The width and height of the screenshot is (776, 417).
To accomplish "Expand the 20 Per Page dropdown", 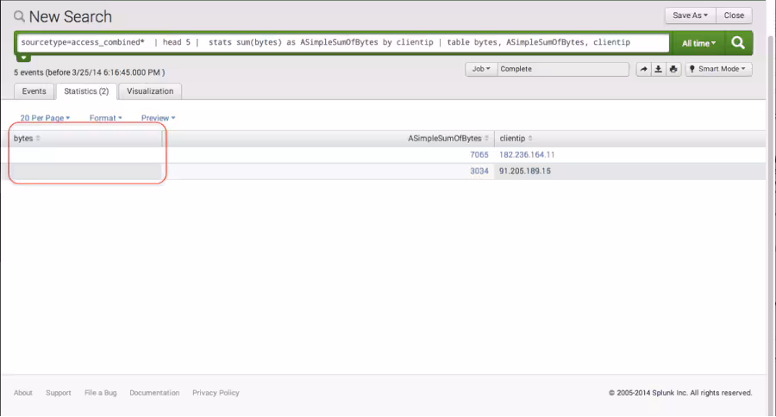I will point(45,118).
